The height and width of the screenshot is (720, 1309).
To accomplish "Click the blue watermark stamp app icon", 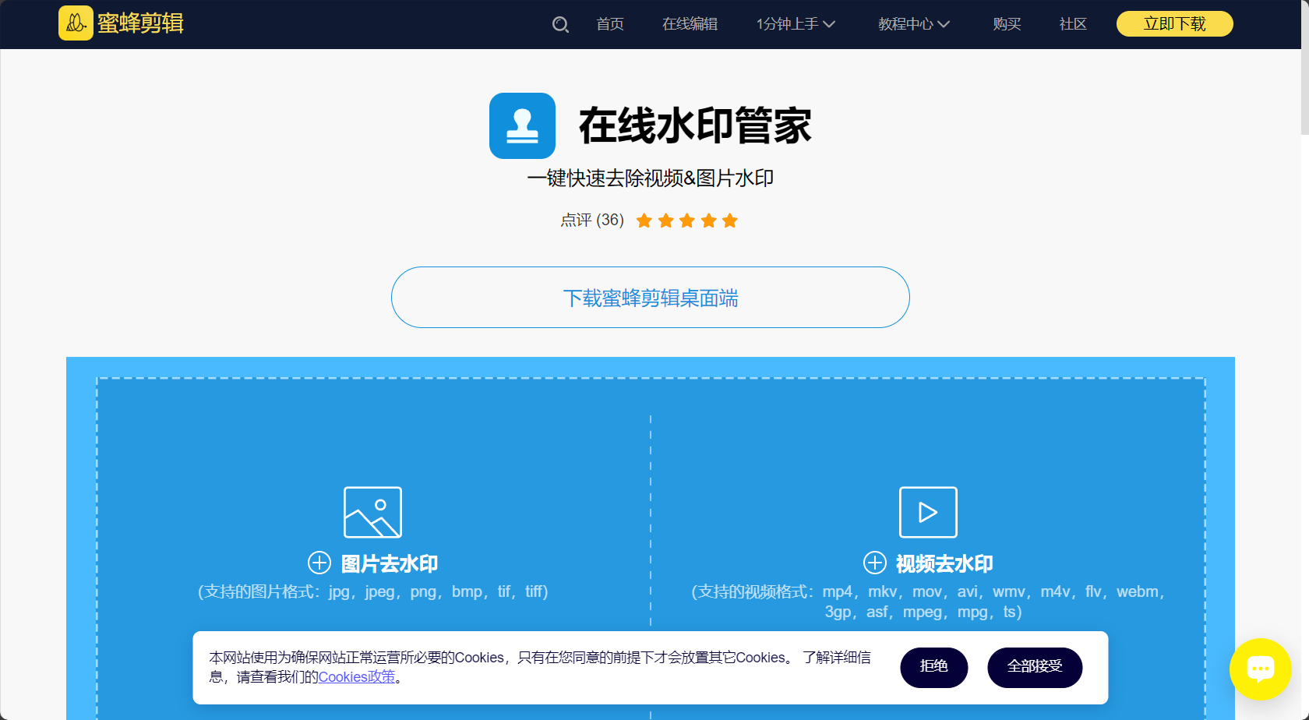I will click(522, 125).
